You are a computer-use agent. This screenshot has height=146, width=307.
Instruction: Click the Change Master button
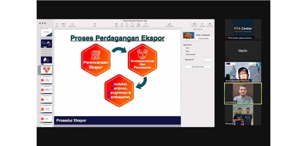204,38
